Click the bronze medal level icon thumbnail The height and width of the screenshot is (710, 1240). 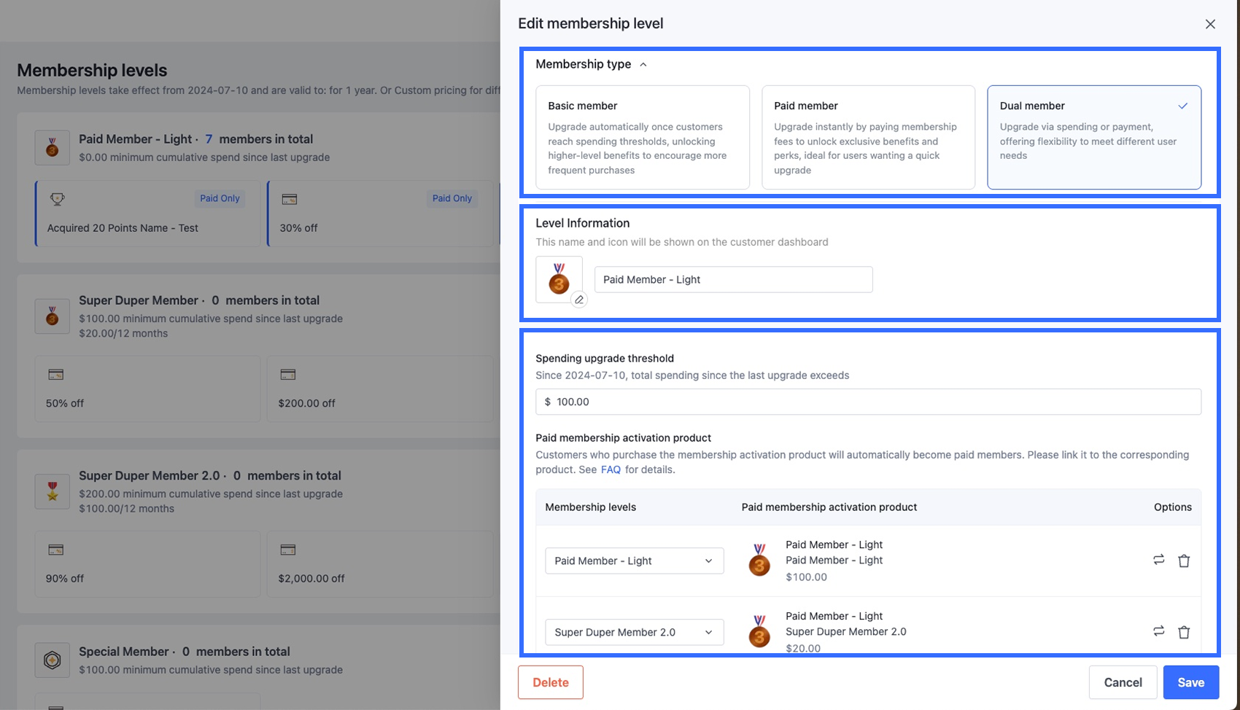(559, 278)
